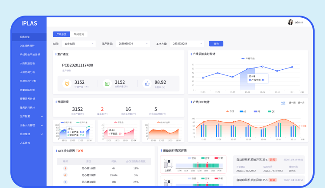Viewport: 325px width, 188px height.
Task: Click the 上板机 equipment machine image
Action: coord(168,163)
